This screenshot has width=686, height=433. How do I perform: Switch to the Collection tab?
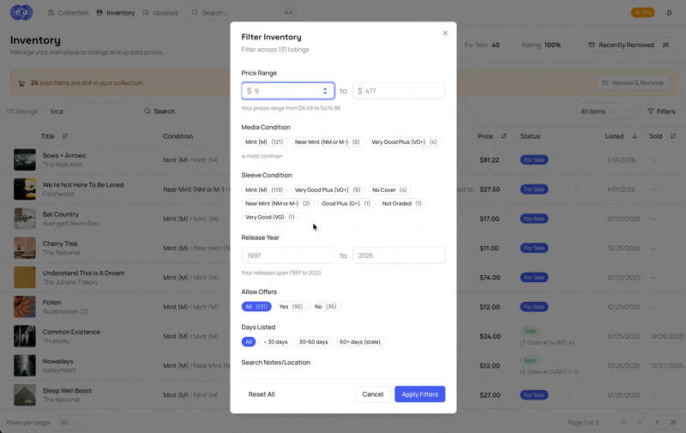point(68,13)
